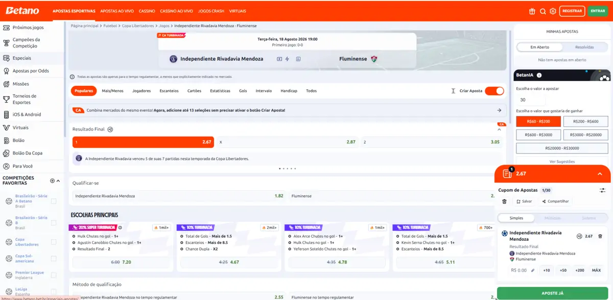Collapse the Resultado Final market

click(x=499, y=130)
